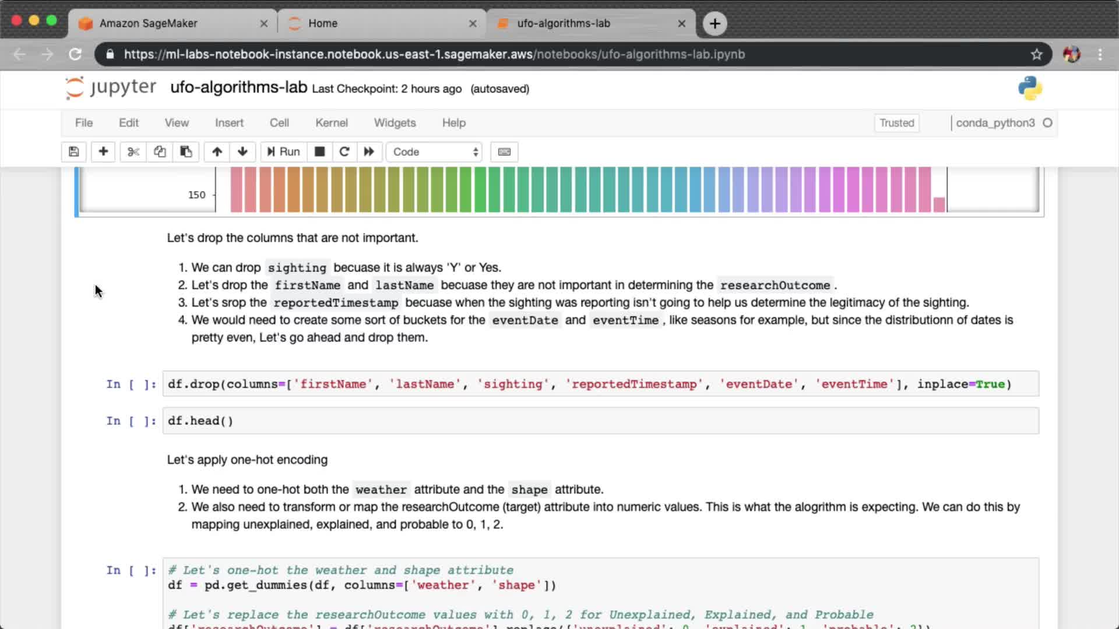1119x629 pixels.
Task: Copy selected cells icon
Action: point(160,152)
